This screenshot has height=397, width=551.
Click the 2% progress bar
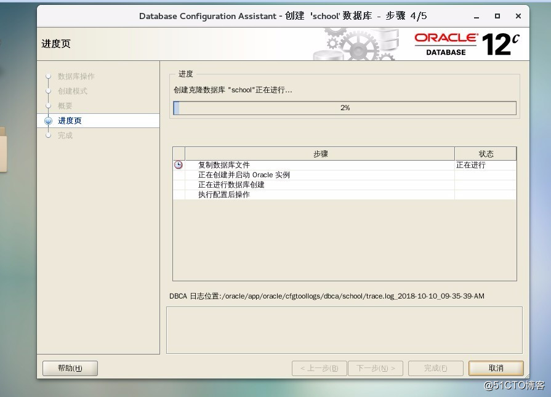(345, 108)
